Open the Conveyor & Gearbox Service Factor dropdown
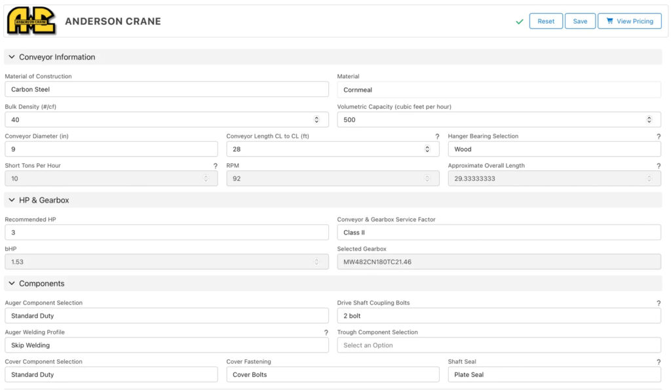The height and width of the screenshot is (390, 671). pyautogui.click(x=499, y=233)
